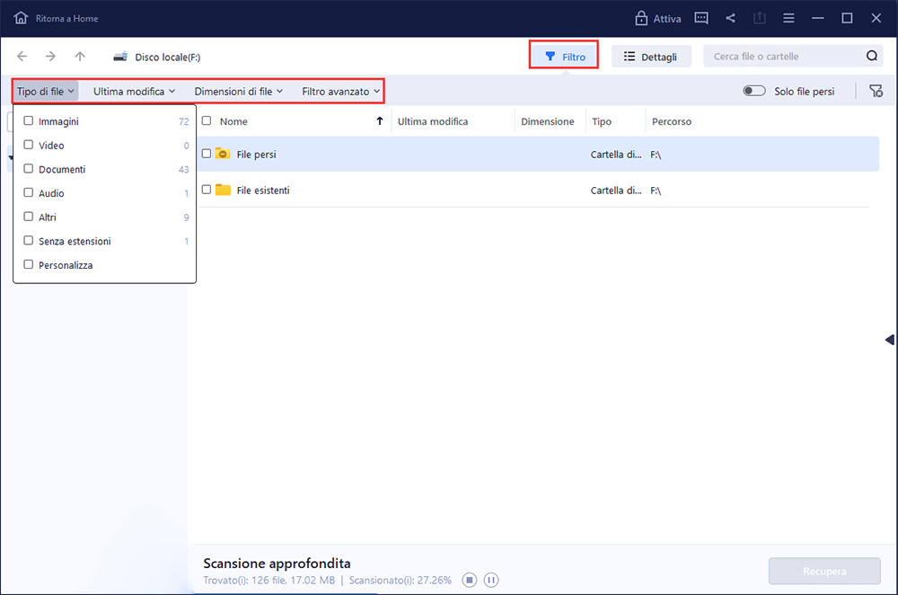The image size is (898, 595).
Task: Click the Nome column sort arrow
Action: coord(379,121)
